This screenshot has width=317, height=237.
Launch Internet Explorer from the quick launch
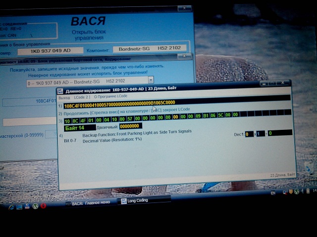point(11,207)
